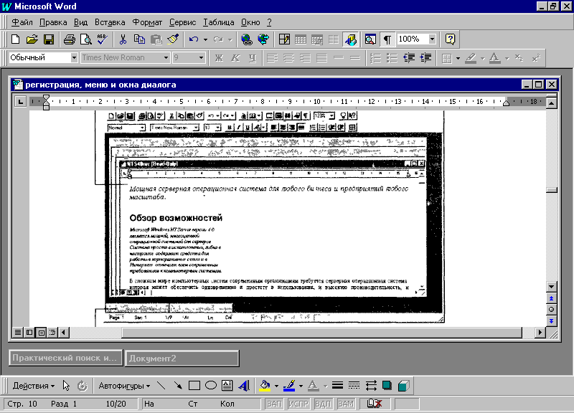The image size is (574, 413).
Task: Toggle italic (К) formatting
Action: pos(235,58)
